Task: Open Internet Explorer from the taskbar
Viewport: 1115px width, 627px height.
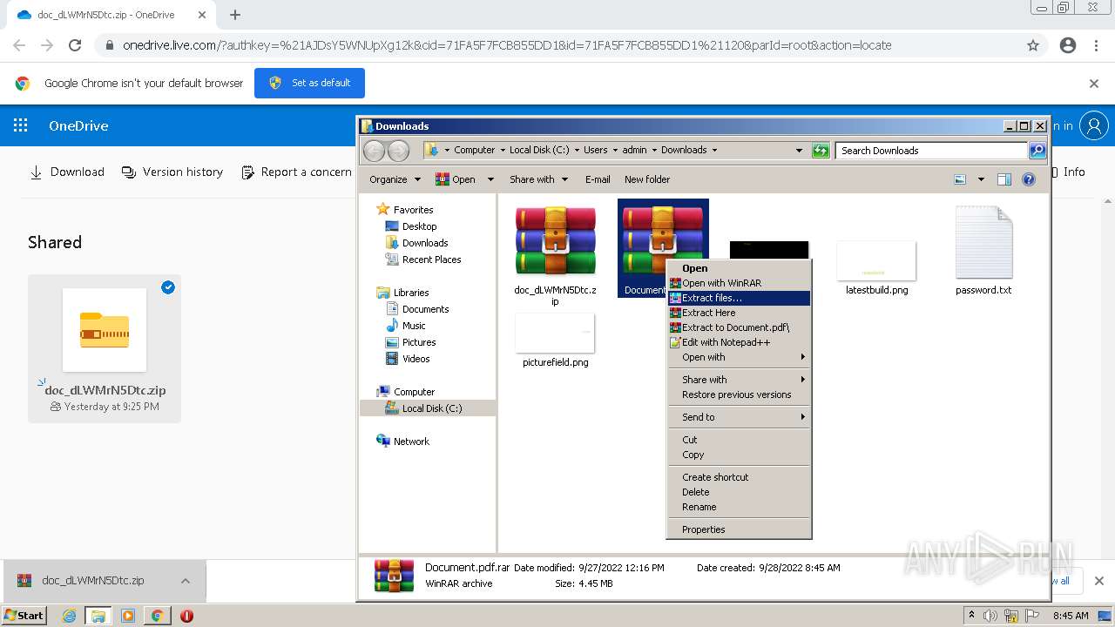Action: click(x=69, y=616)
